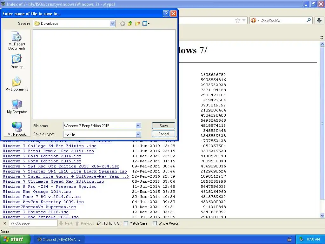Open Windows 7 Sp1 Mac OSX Edition link
The height and width of the screenshot is (244, 325).
[x=61, y=166]
